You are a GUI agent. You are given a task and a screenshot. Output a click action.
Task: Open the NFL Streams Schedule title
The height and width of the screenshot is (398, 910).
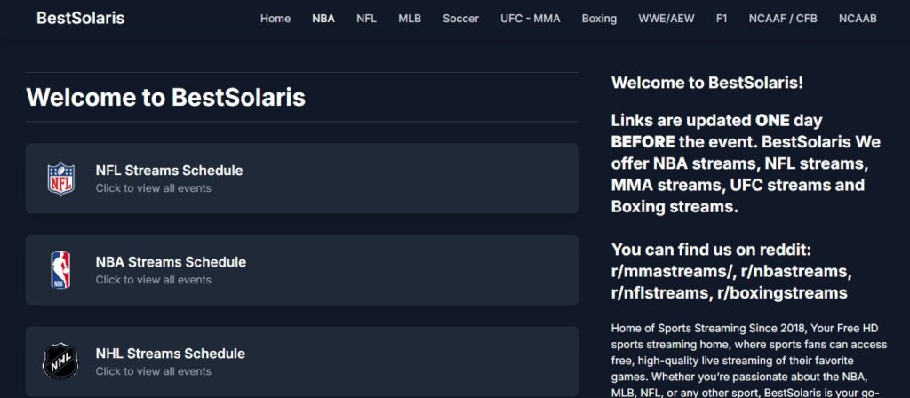point(169,171)
